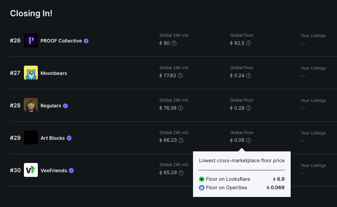Screen dimensions: 337x207
Task: Open the Regulars collection thumbnail
Action: tap(31, 105)
